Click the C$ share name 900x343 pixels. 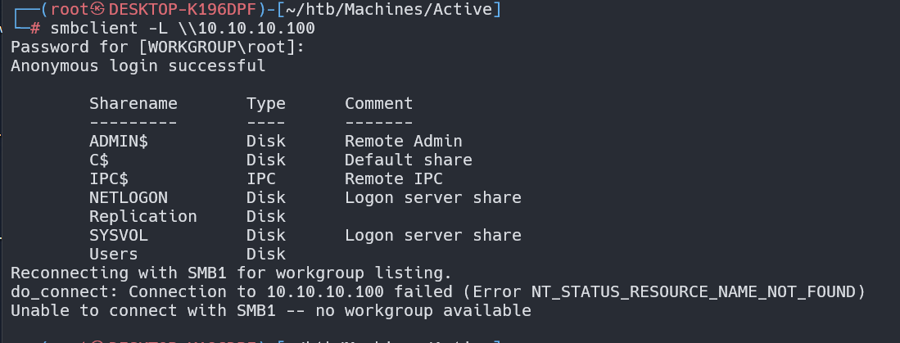point(99,160)
